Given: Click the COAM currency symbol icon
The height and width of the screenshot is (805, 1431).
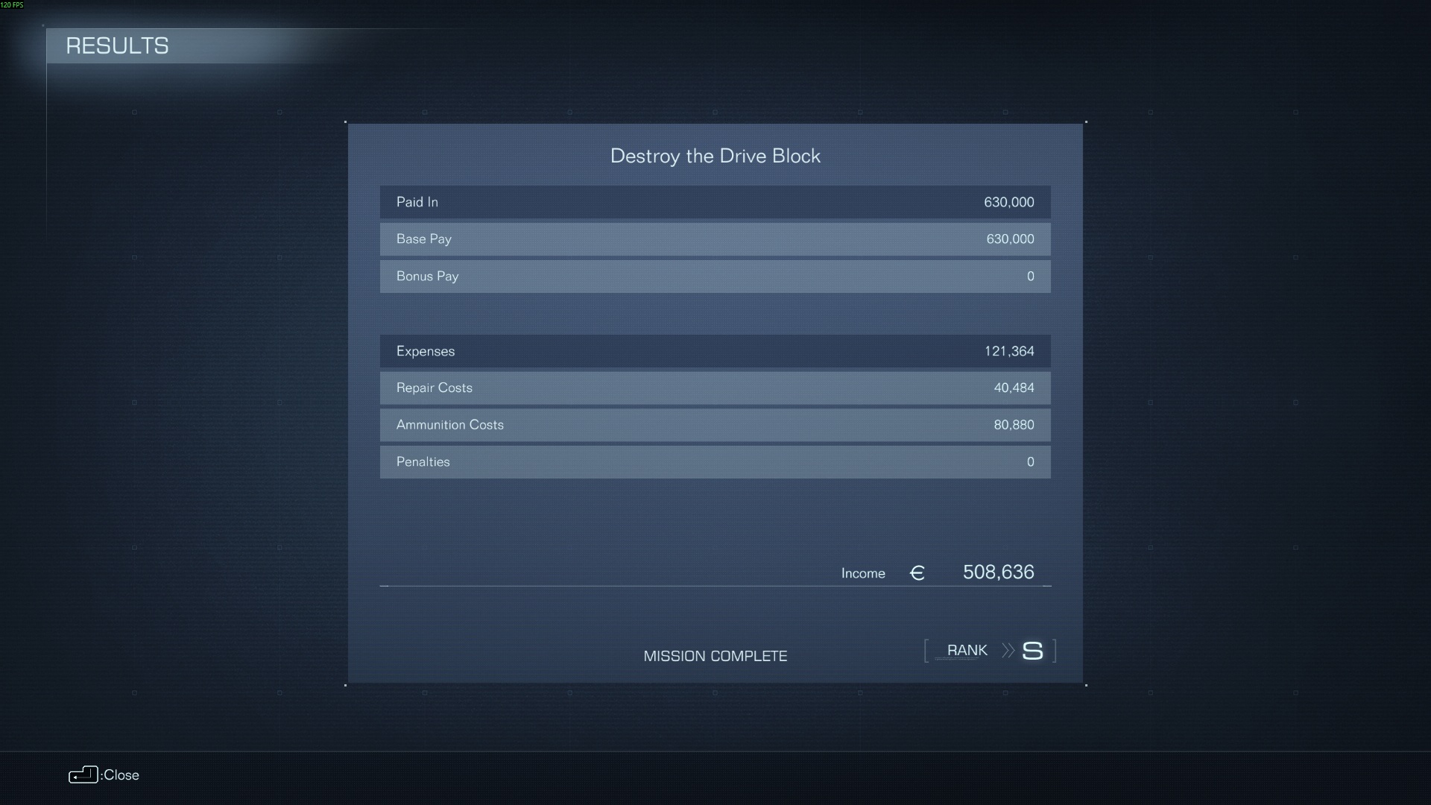Looking at the screenshot, I should (x=917, y=573).
